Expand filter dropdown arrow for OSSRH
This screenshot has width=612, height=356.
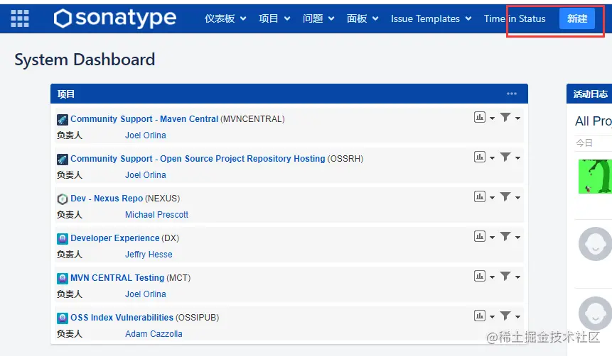click(518, 158)
